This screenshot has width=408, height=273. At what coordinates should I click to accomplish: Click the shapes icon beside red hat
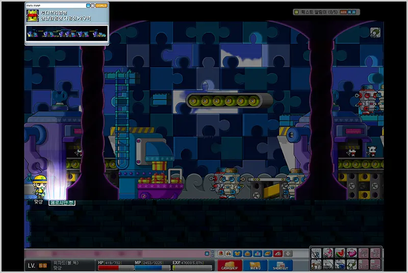point(228,254)
